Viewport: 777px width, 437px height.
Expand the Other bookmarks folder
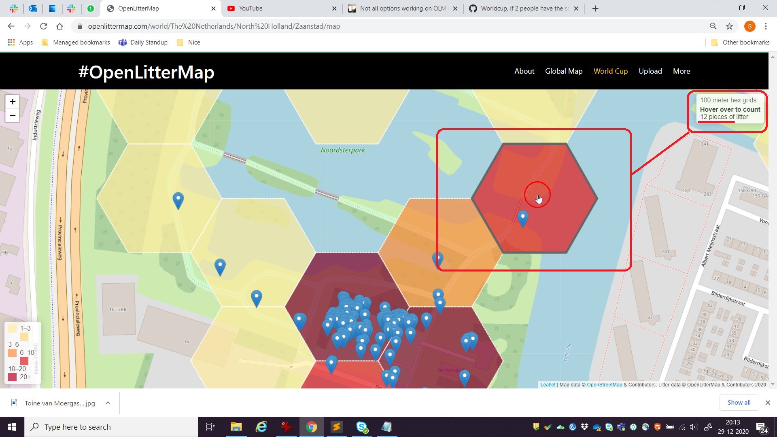click(740, 42)
